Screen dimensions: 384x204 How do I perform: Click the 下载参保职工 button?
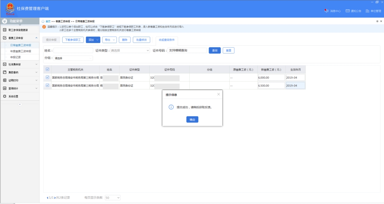click(x=73, y=40)
